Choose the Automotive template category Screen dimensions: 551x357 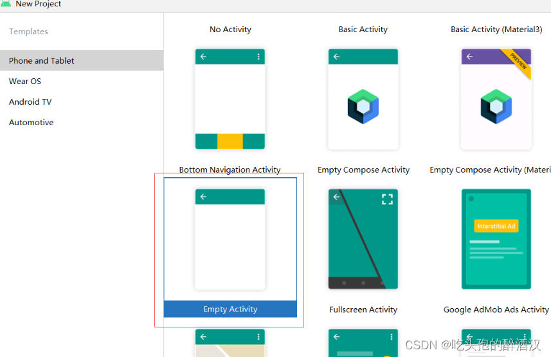(82, 122)
